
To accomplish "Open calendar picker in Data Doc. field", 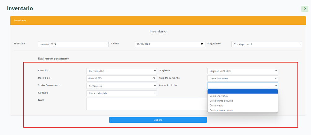I will [154, 78].
